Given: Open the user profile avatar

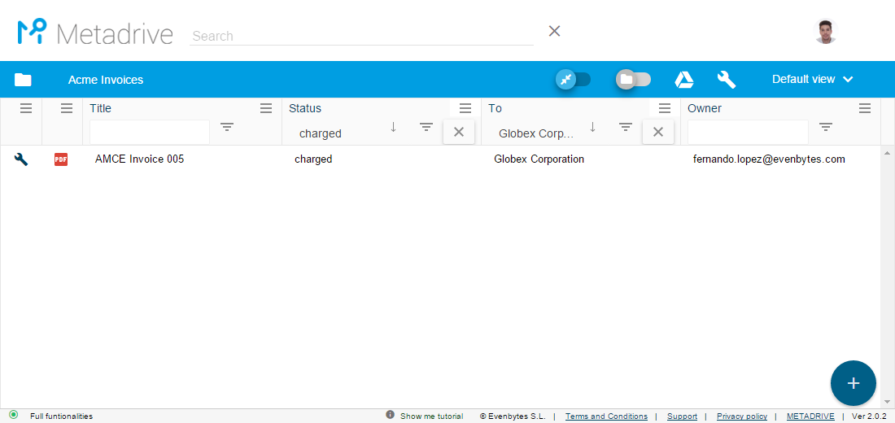Looking at the screenshot, I should (825, 32).
